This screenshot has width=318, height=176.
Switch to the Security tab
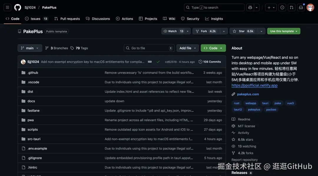[x=190, y=19]
